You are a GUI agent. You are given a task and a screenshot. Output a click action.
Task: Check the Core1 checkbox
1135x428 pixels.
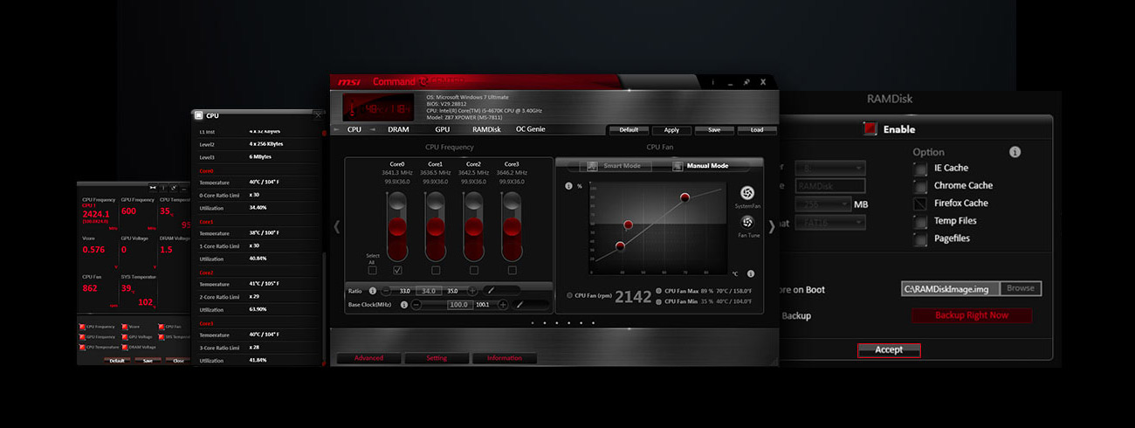point(436,270)
